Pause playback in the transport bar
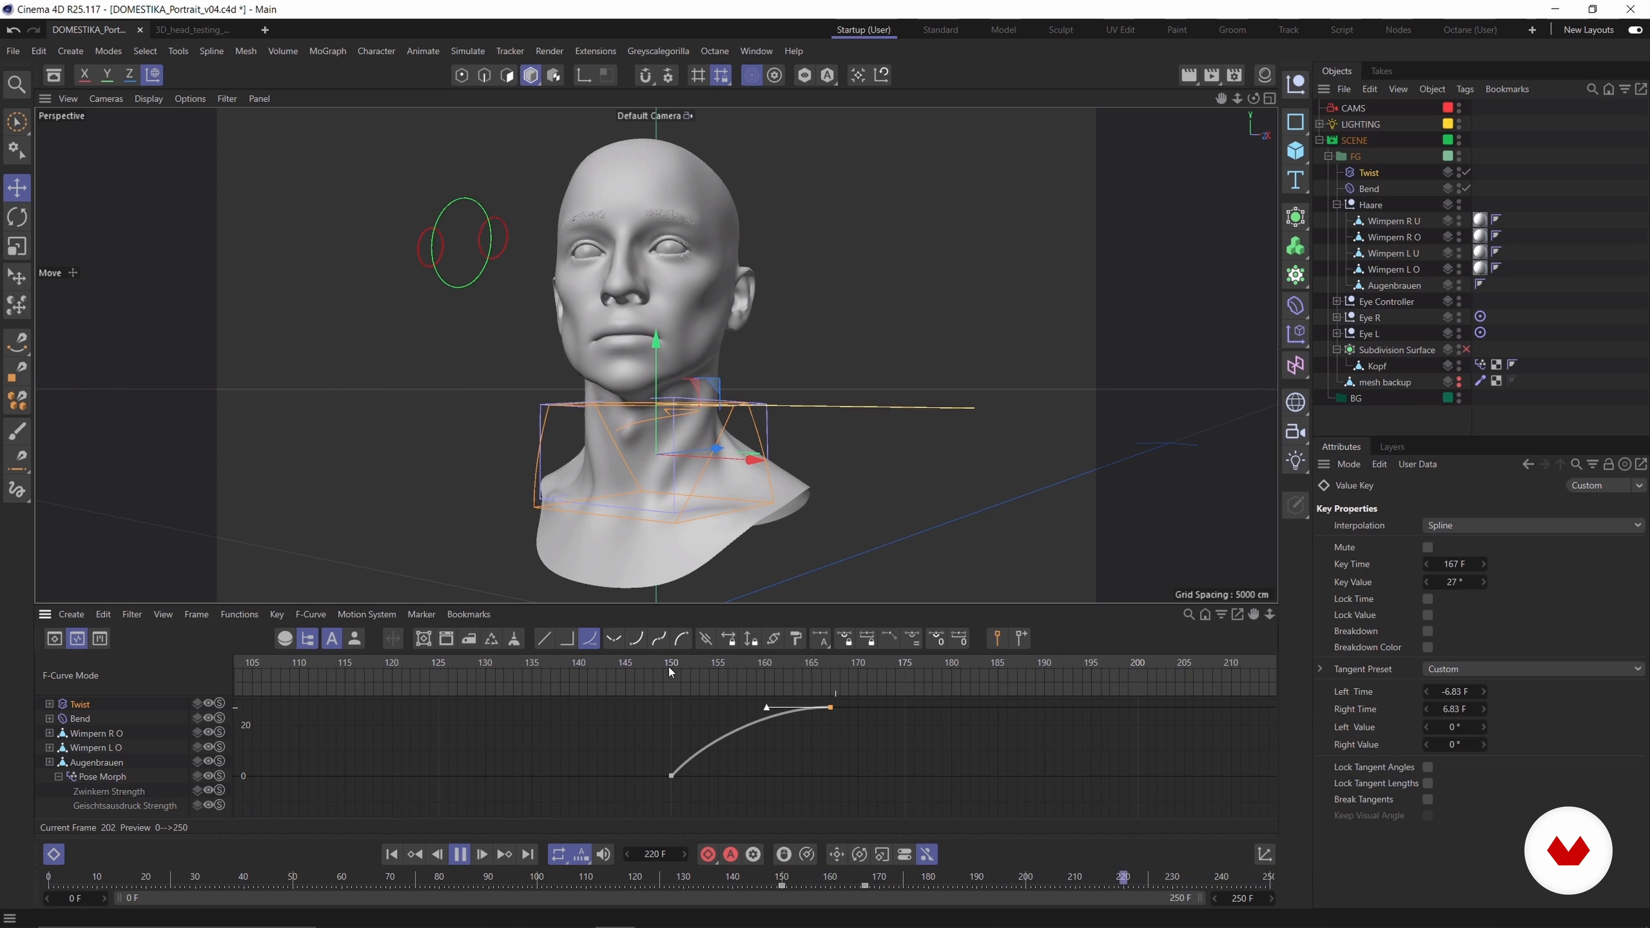The width and height of the screenshot is (1650, 928). (459, 855)
